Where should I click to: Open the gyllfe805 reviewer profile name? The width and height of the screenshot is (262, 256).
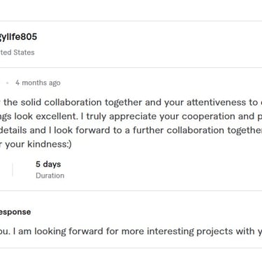(18, 37)
